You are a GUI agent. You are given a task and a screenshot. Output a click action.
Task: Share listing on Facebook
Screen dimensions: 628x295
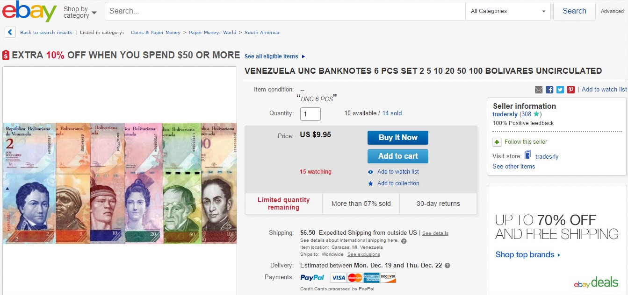pos(549,90)
